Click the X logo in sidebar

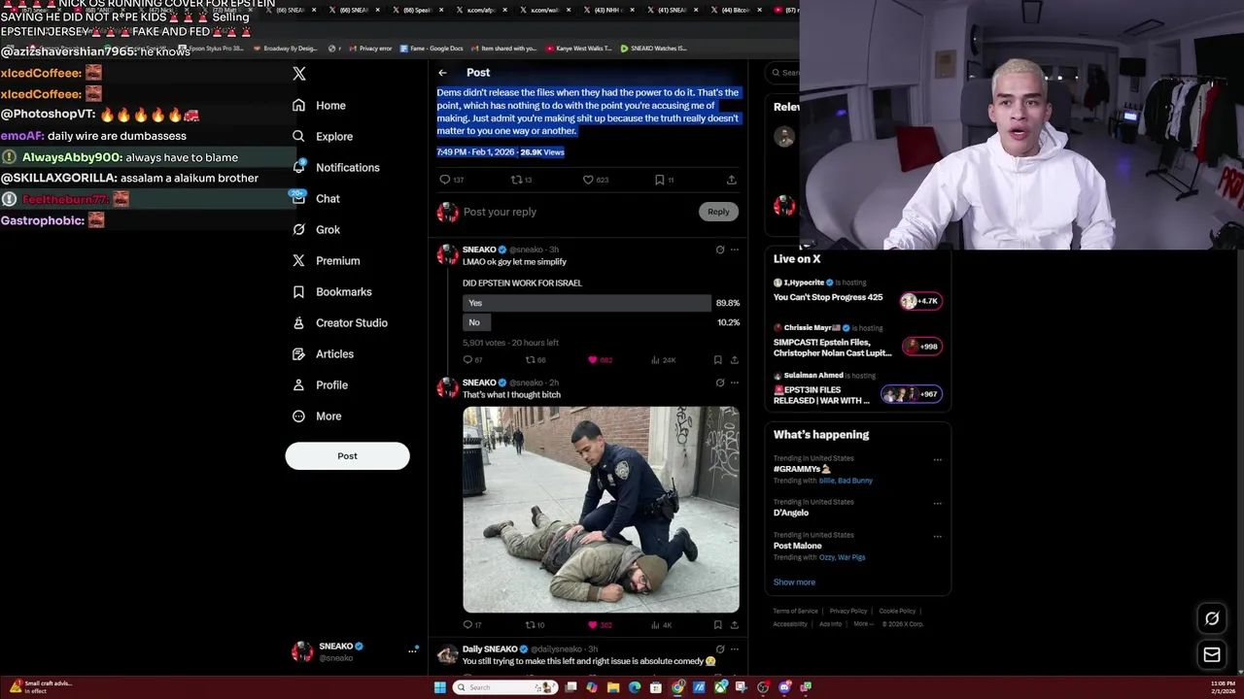point(299,74)
